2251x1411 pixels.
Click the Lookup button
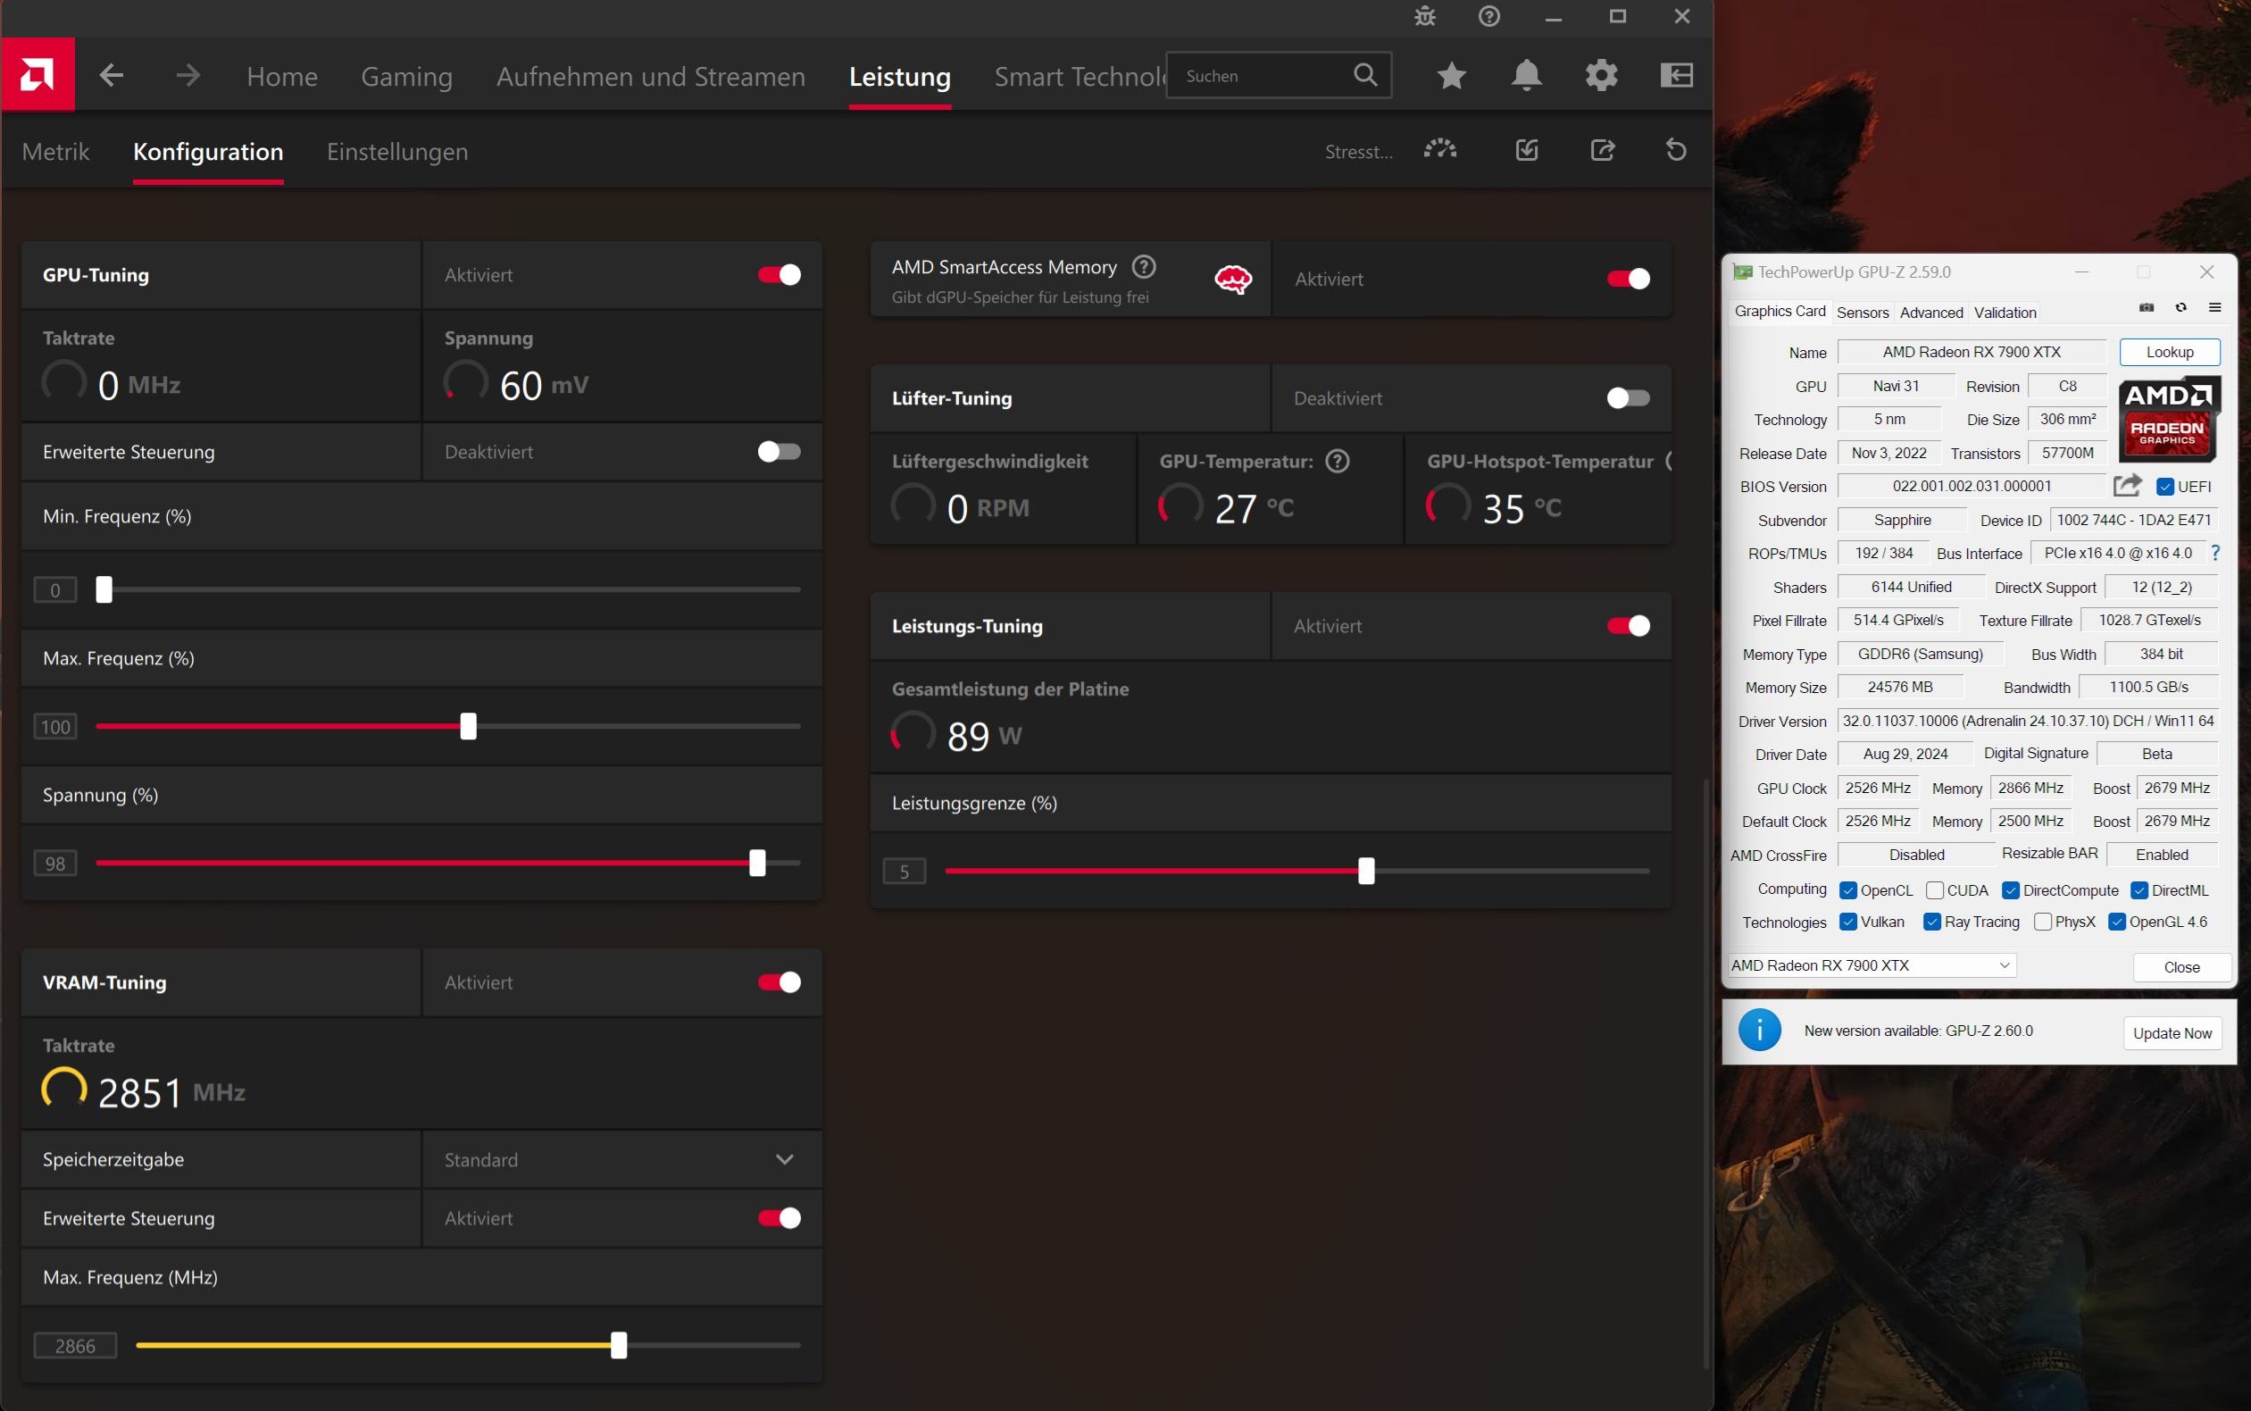point(2169,353)
